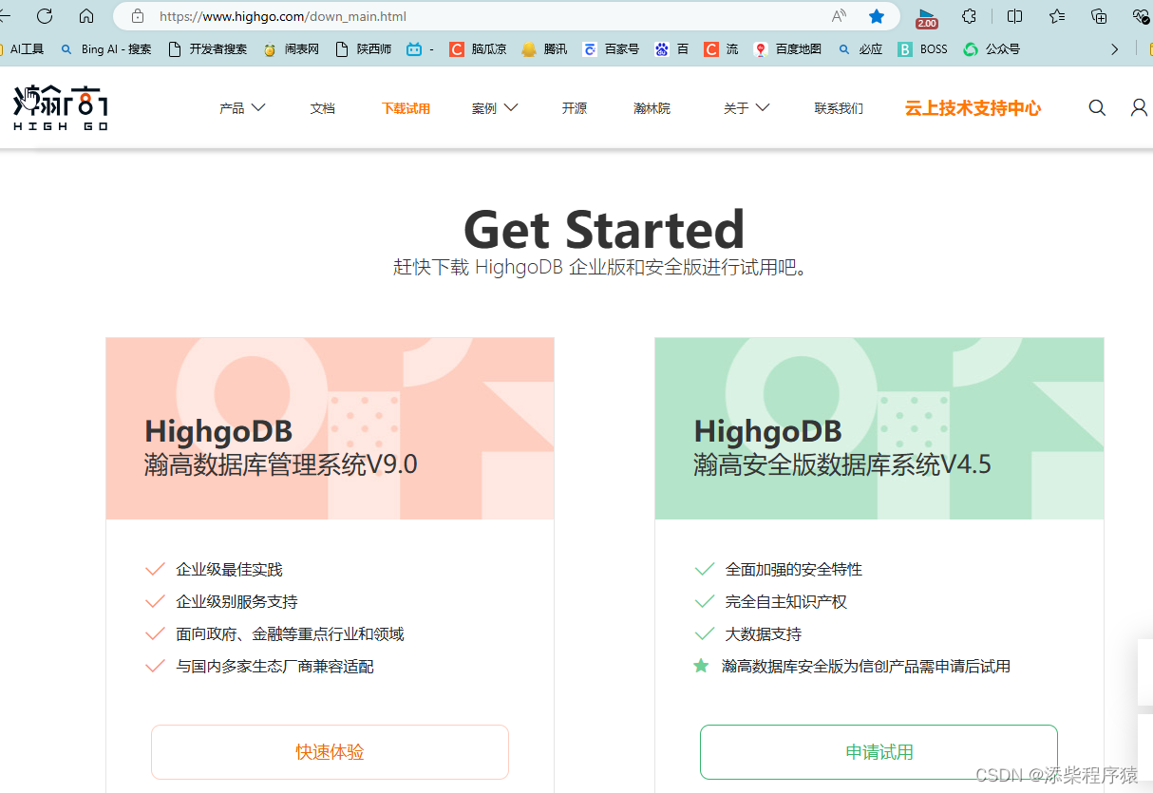Click the browser back arrow
Screen dimensions: 1153x793
5,16
